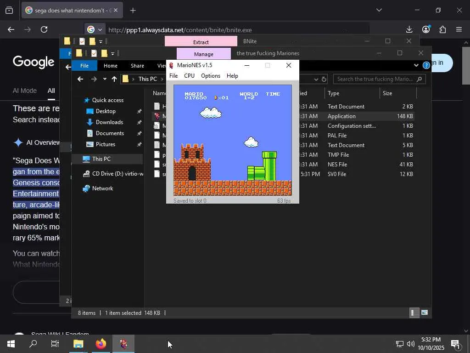Image resolution: width=470 pixels, height=353 pixels.
Task: Switch to Firefox on the taskbar
Action: [101, 344]
